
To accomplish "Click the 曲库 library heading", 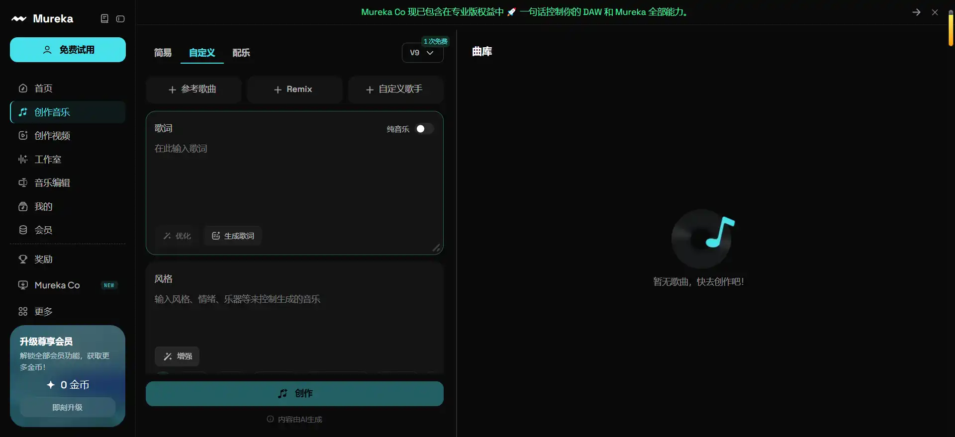I will [482, 51].
